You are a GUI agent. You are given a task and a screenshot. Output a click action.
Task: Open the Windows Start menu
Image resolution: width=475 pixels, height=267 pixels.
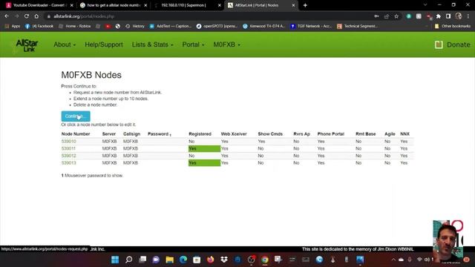pos(115,260)
